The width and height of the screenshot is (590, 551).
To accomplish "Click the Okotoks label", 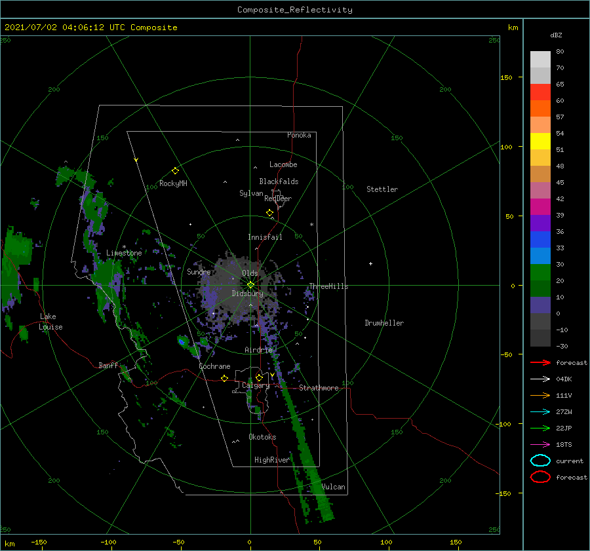I will (x=262, y=437).
